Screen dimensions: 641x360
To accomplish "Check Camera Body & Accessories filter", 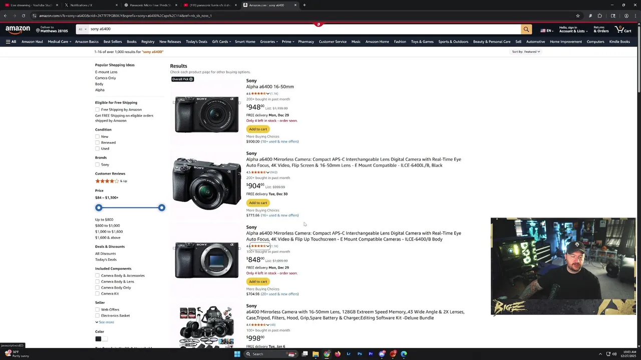I will [97, 275].
